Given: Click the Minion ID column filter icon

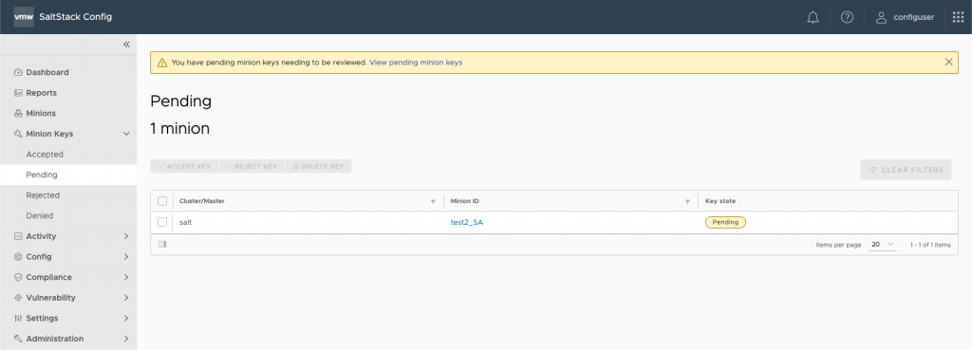Looking at the screenshot, I should click(x=687, y=202).
